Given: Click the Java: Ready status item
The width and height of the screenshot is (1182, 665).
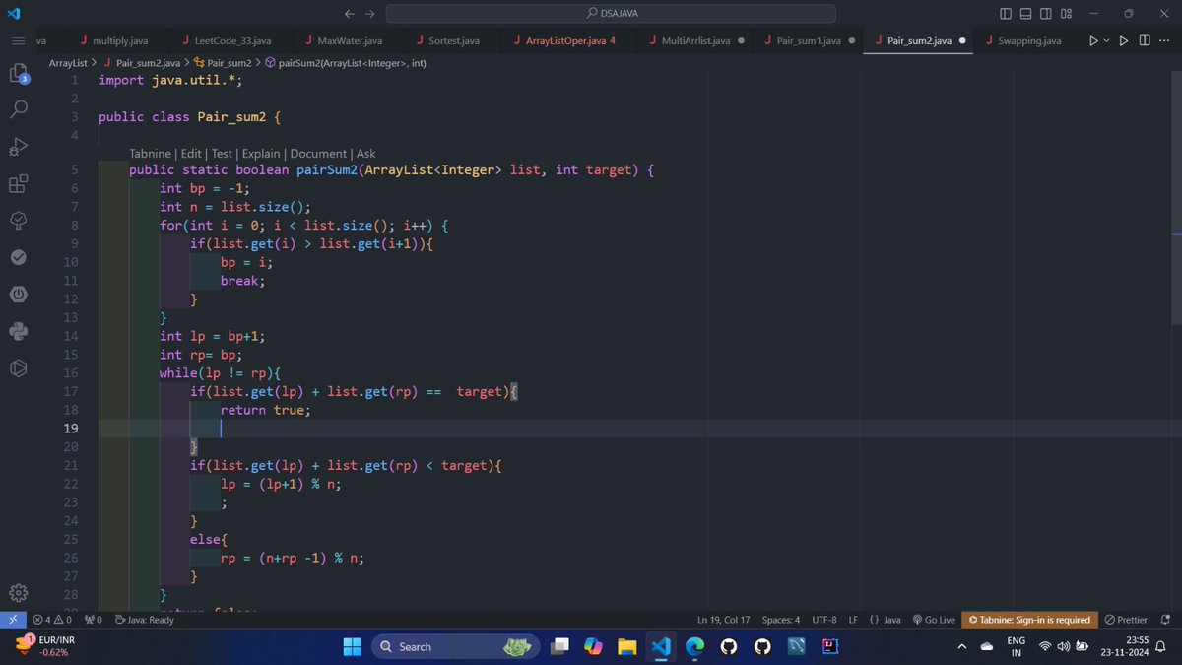Looking at the screenshot, I should tap(145, 620).
